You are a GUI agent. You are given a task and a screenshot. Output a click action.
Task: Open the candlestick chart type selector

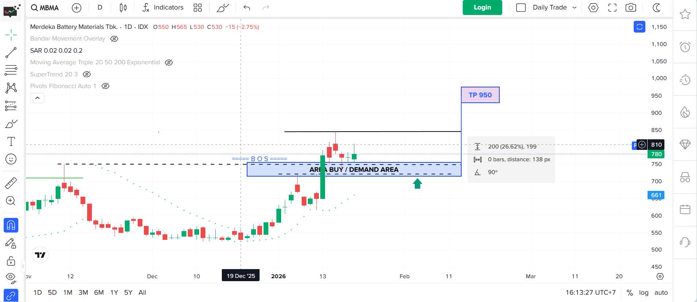[x=123, y=8]
